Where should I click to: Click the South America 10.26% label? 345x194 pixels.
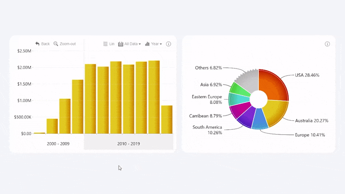[207, 130]
